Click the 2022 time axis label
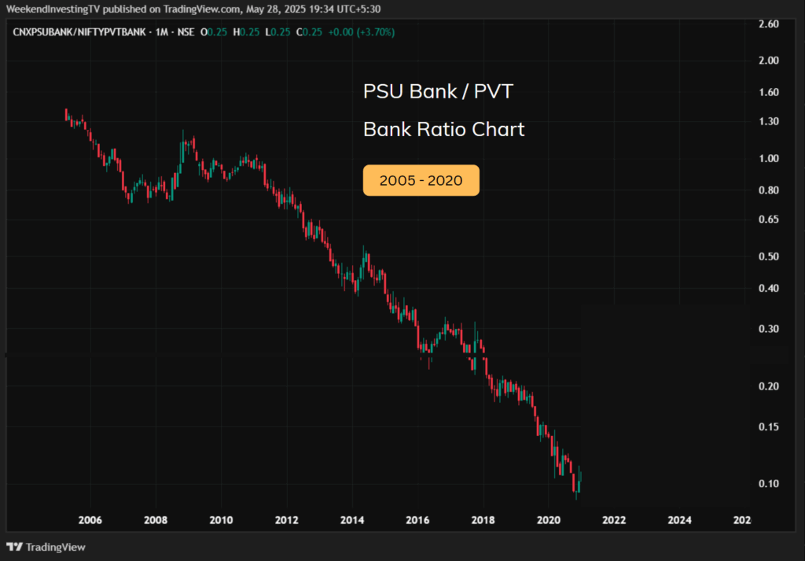805x561 pixels. pos(614,520)
